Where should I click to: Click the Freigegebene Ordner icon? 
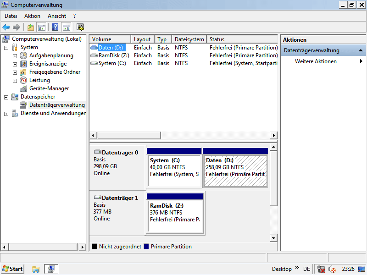pyautogui.click(x=23, y=72)
